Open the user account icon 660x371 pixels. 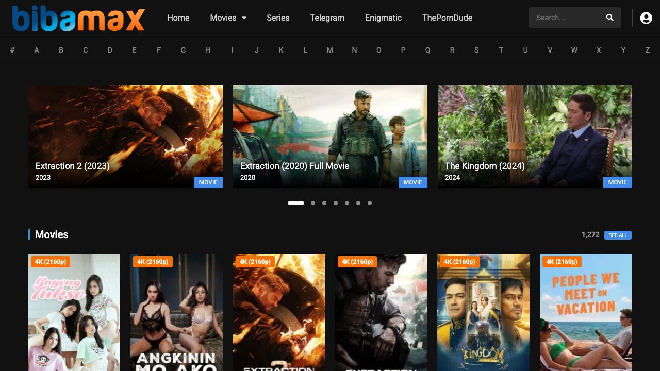pos(646,18)
